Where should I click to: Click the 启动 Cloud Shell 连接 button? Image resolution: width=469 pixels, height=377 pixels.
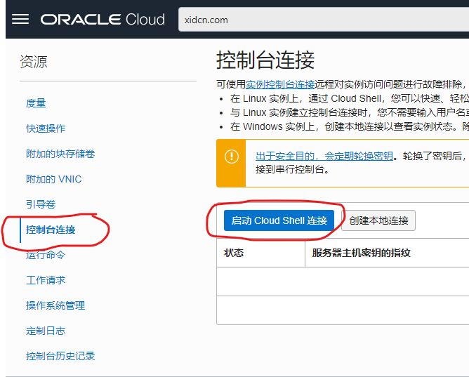[279, 220]
